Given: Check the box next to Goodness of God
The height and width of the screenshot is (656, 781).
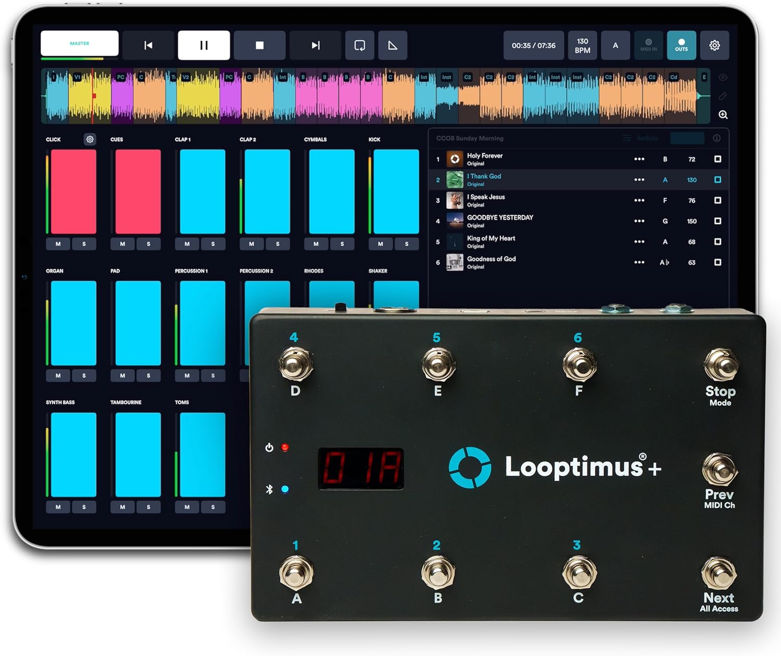Looking at the screenshot, I should click(x=717, y=262).
